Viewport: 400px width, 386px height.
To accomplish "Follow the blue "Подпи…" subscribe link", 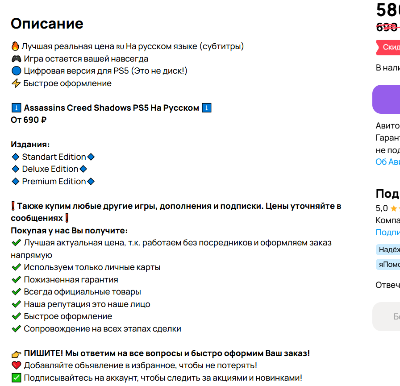I will click(x=387, y=232).
